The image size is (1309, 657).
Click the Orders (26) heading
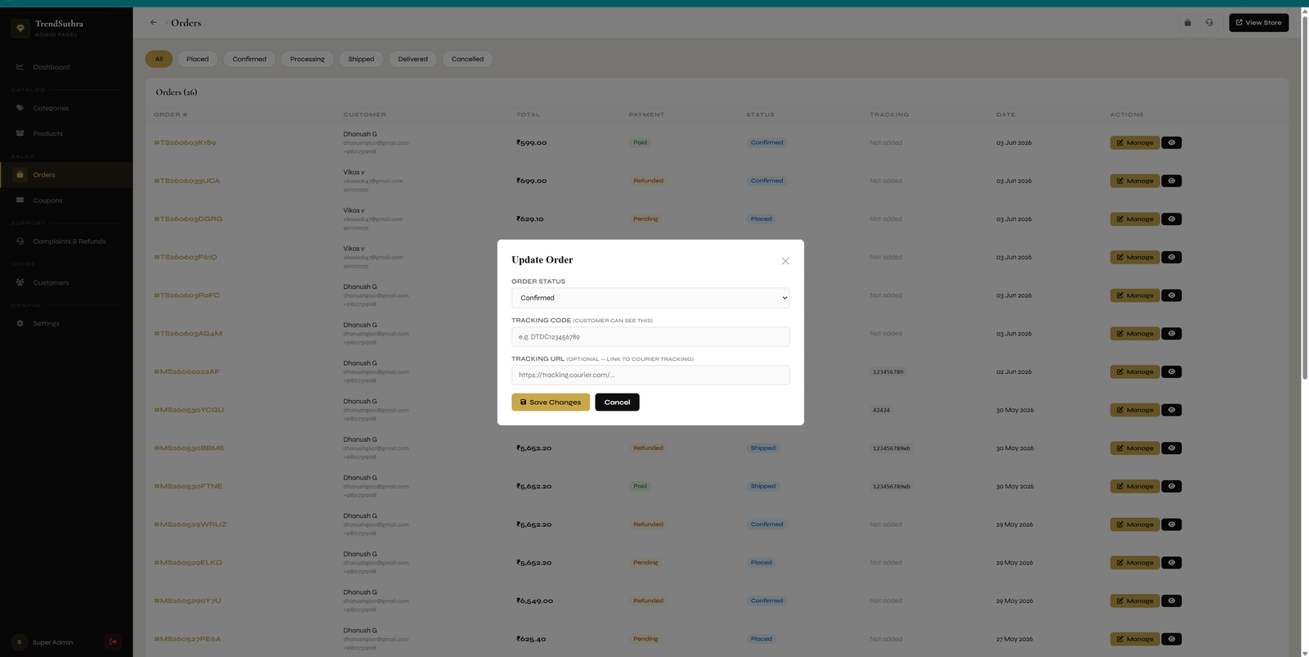177,92
